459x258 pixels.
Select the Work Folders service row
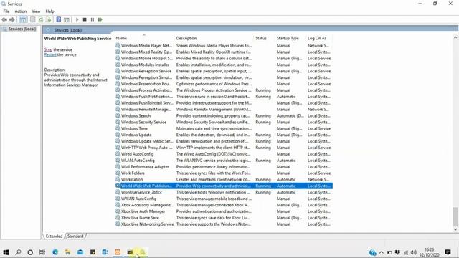click(224, 173)
